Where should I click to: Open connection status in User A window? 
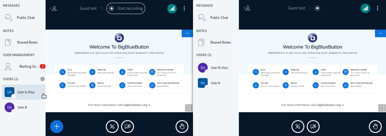[x=172, y=9]
